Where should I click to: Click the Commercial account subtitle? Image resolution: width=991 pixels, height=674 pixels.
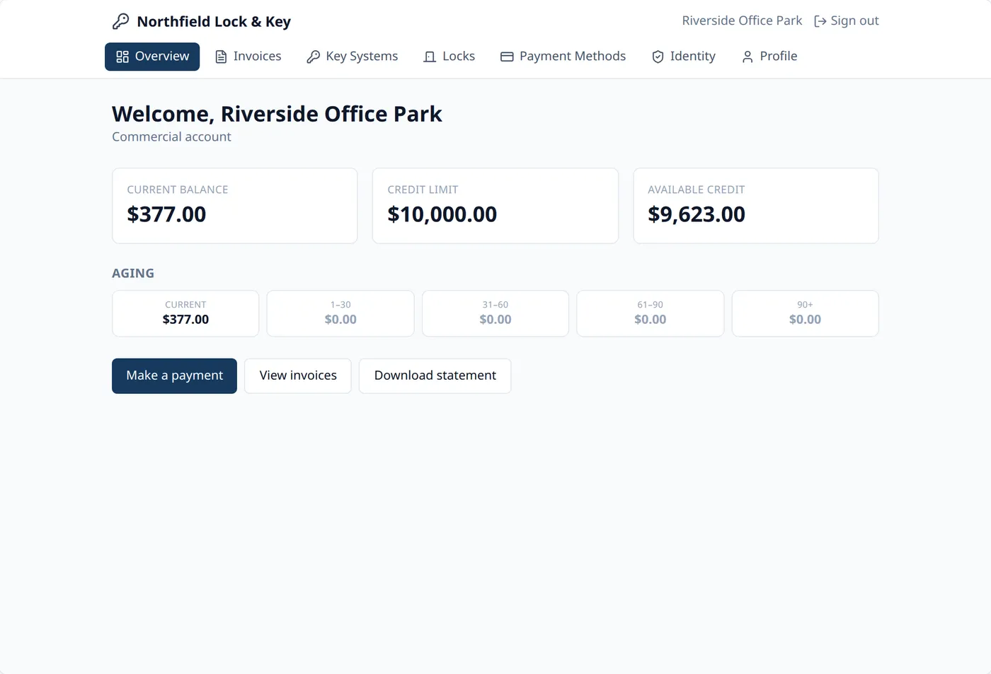pos(171,136)
